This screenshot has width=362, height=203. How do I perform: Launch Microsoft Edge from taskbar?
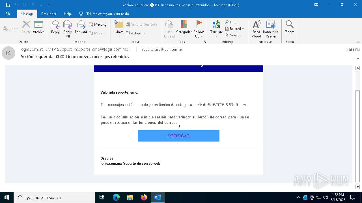click(x=116, y=197)
